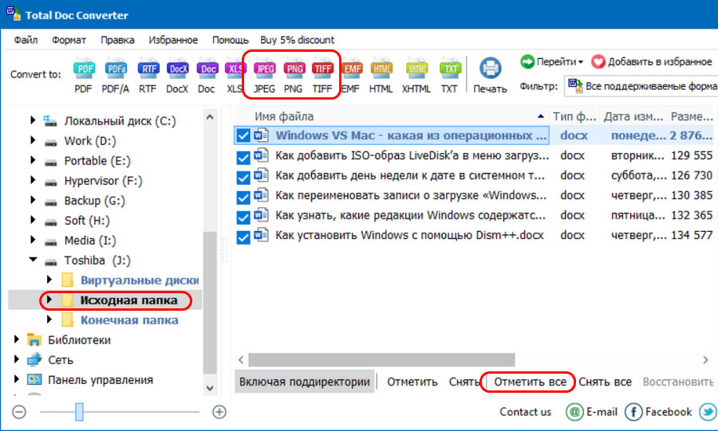Collapse the Toshiba (J:) drive
The width and height of the screenshot is (718, 431).
click(x=33, y=259)
